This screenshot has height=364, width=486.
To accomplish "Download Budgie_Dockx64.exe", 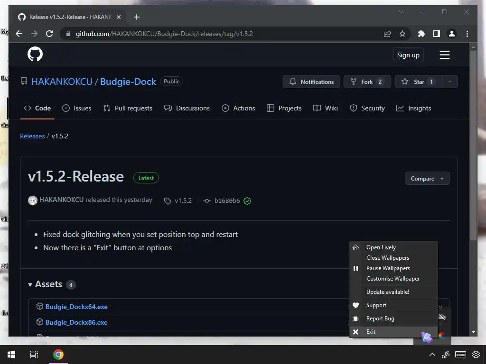I will (76, 307).
